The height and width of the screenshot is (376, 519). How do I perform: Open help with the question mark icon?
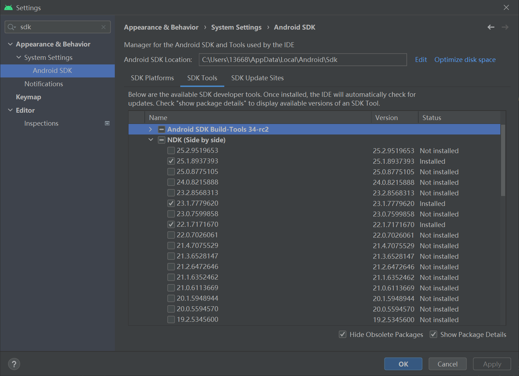click(14, 364)
